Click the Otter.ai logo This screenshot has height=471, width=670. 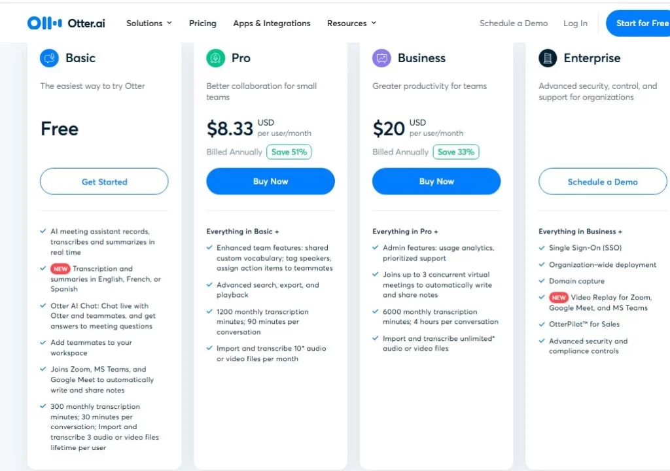click(x=66, y=23)
